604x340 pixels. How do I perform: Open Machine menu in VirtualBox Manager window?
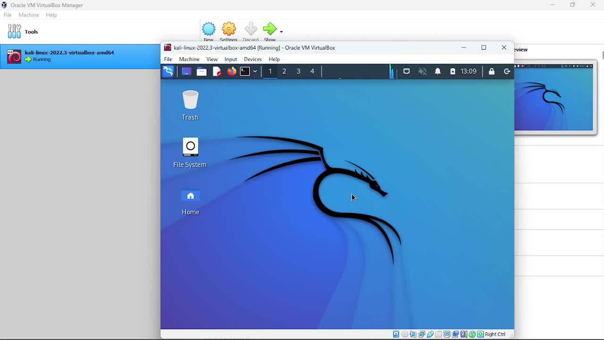point(29,15)
